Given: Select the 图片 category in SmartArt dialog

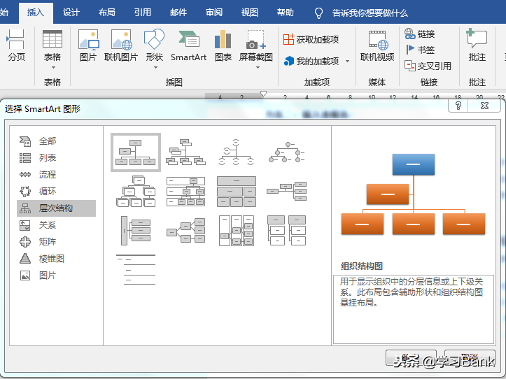Looking at the screenshot, I should (57, 275).
